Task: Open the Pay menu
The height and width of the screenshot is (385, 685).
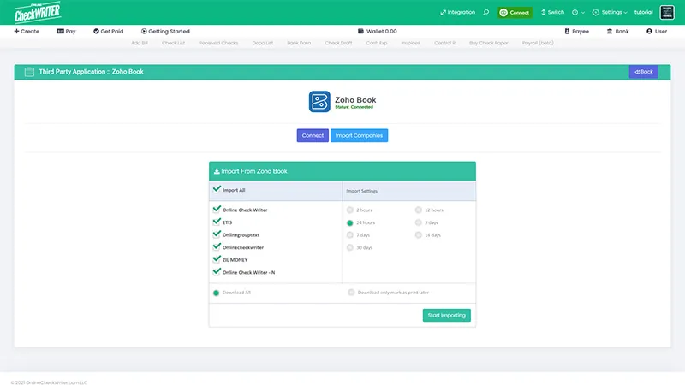Action: pos(67,31)
